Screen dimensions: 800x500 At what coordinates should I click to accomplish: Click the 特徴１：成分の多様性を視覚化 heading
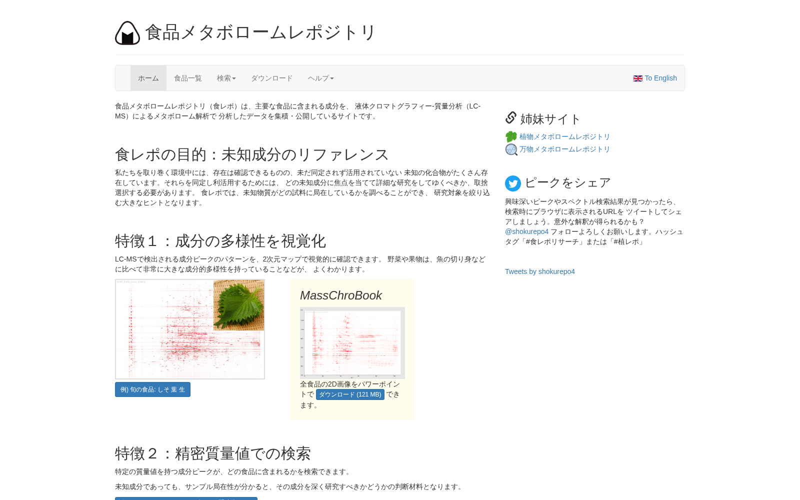coord(220,241)
